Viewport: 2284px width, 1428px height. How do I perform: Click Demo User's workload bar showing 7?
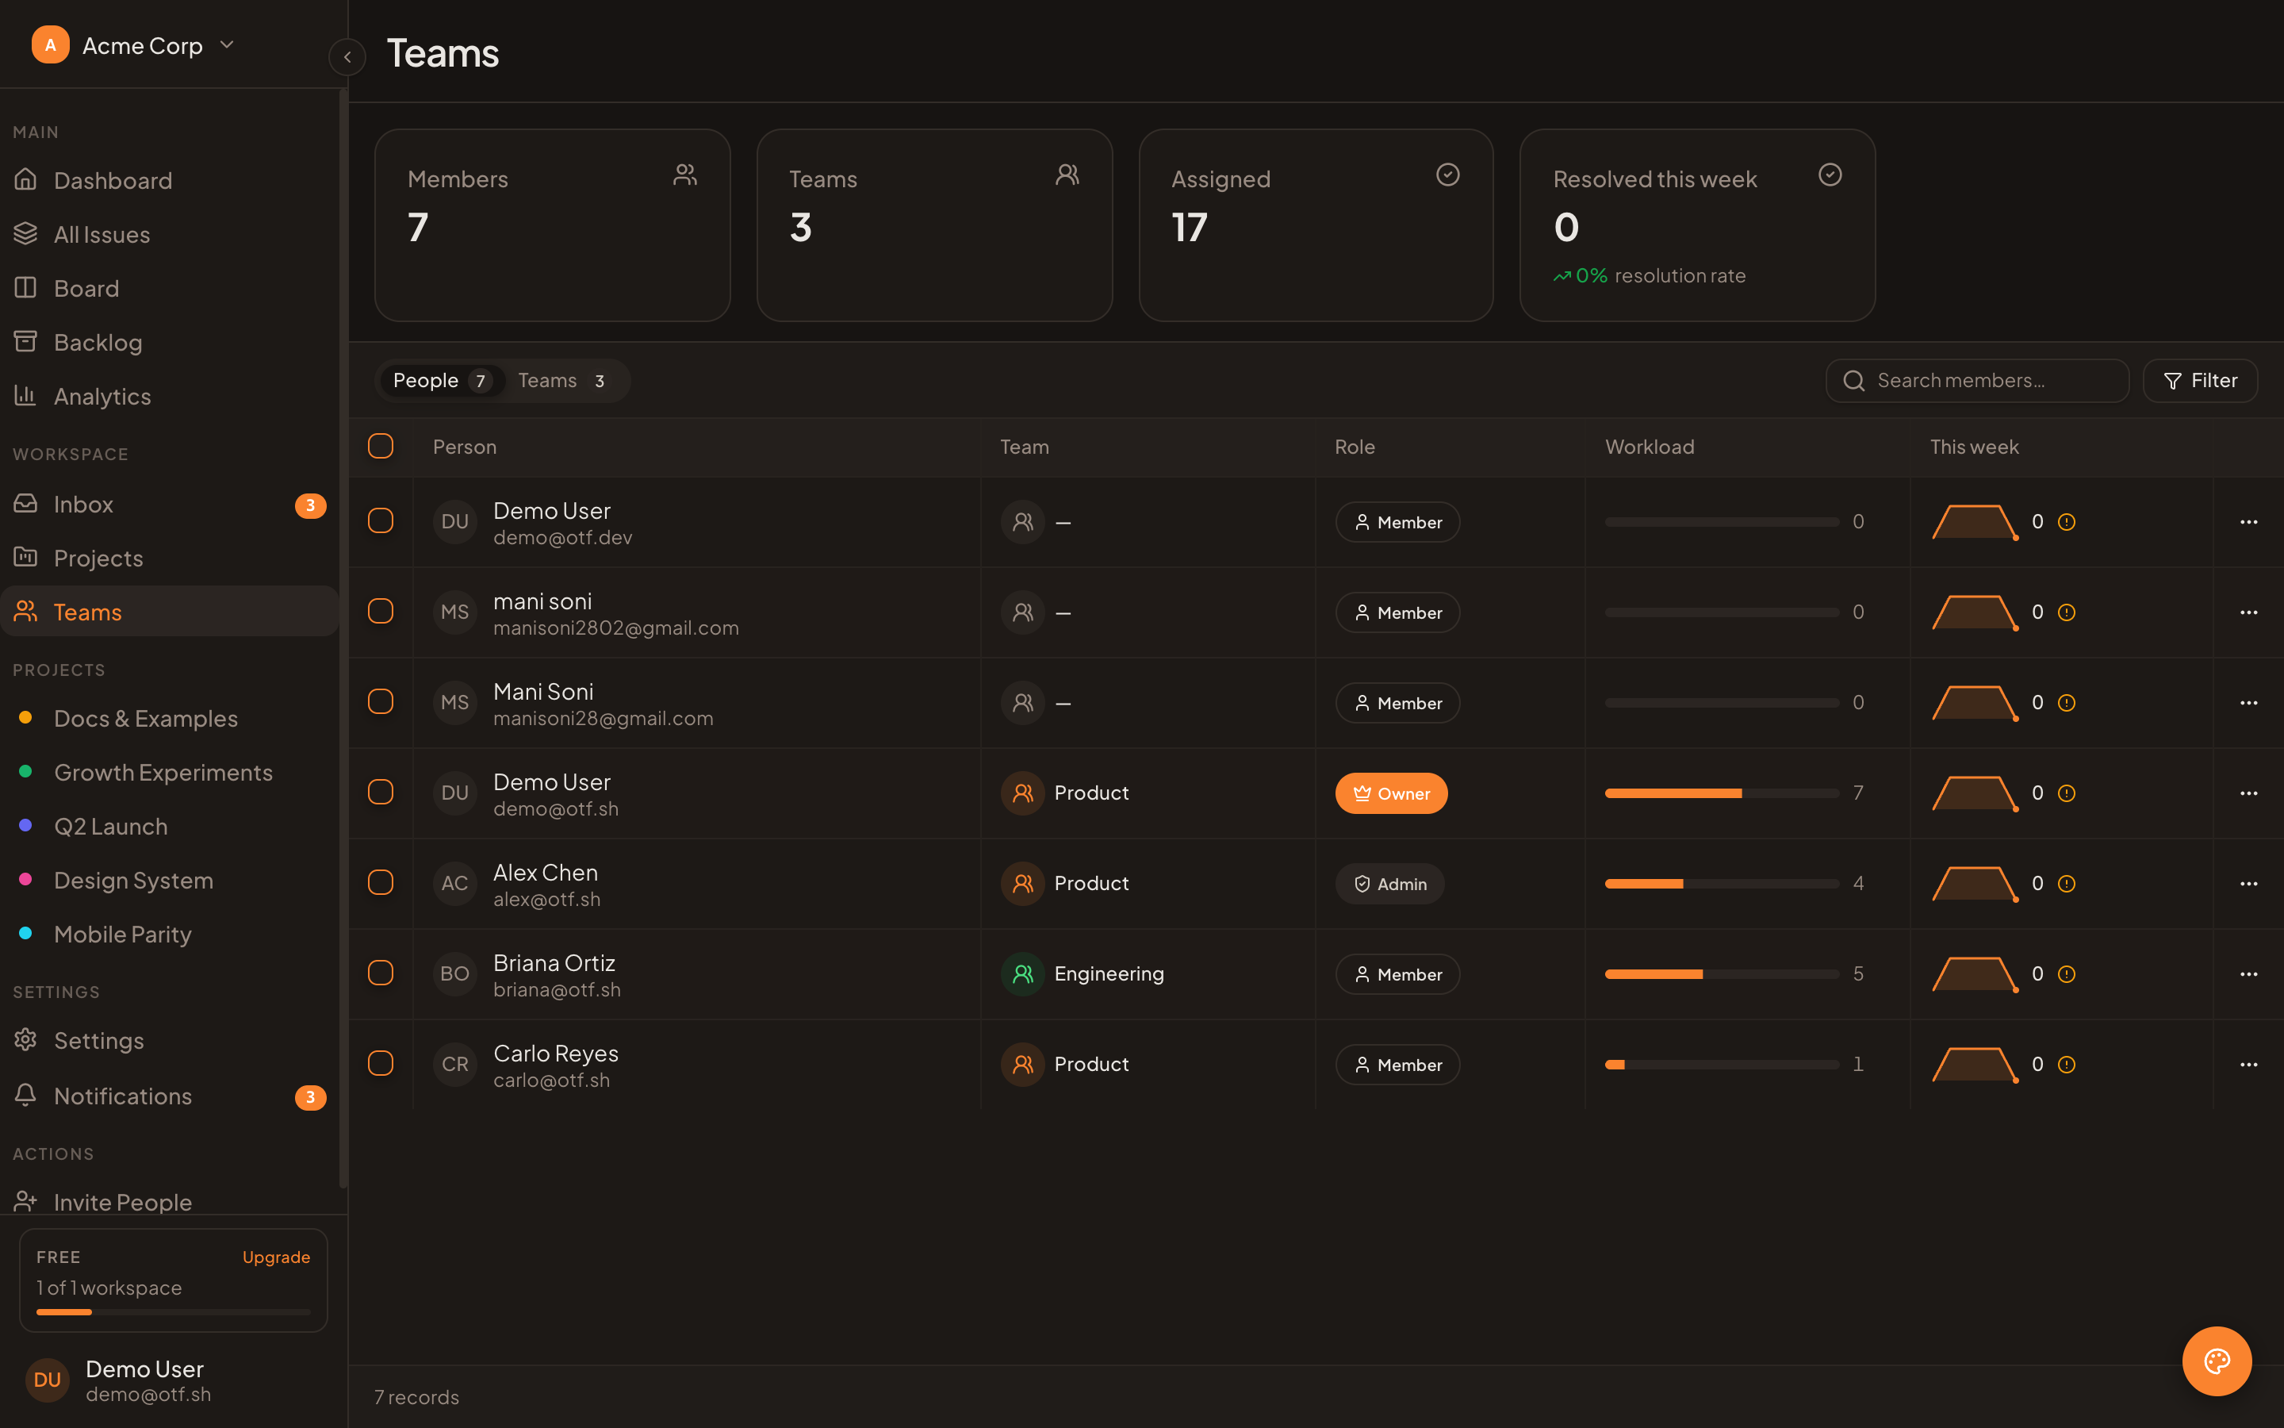click(x=1722, y=793)
